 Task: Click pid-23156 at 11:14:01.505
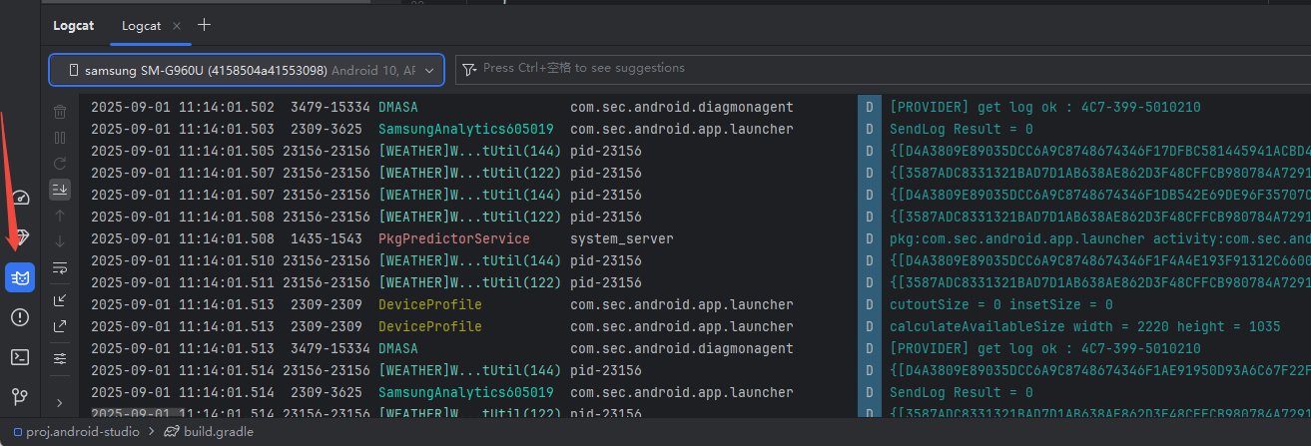coord(606,151)
